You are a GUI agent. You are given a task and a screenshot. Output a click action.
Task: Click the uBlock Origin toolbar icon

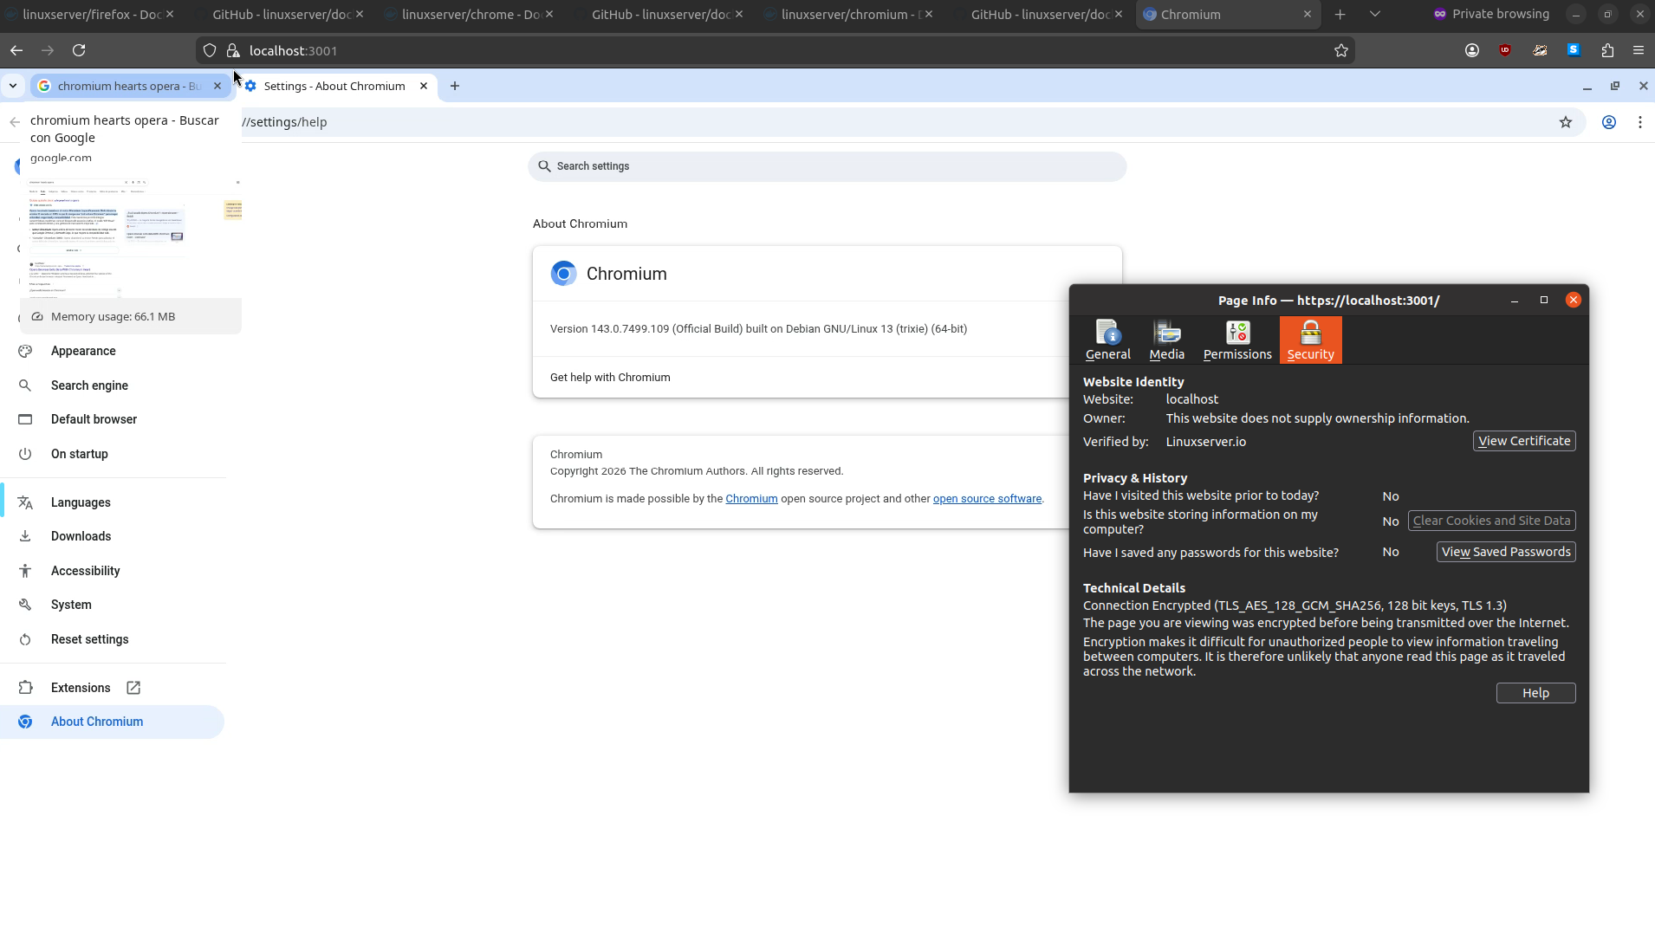(x=1505, y=50)
